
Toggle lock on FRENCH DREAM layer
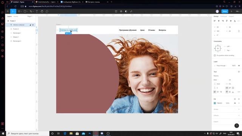click(x=30, y=25)
